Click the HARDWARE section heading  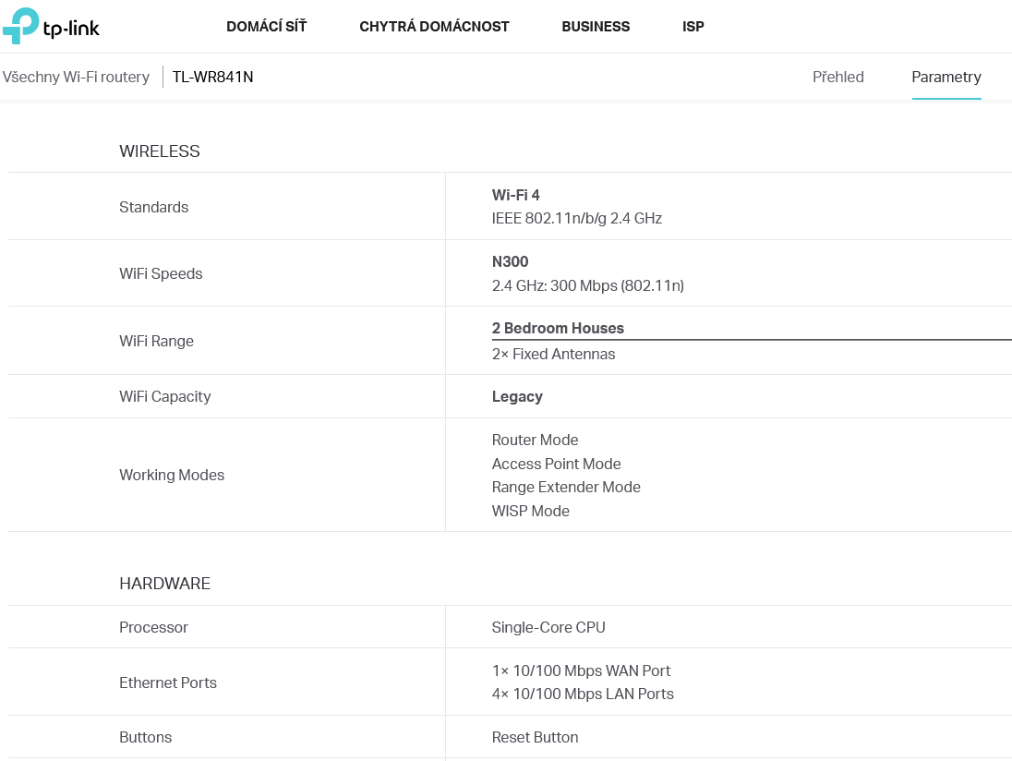[164, 584]
